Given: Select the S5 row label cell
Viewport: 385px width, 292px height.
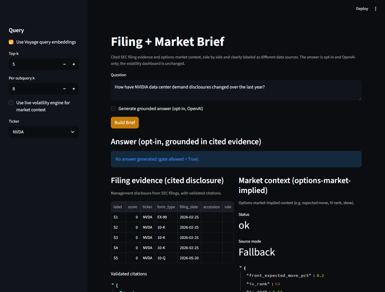Looking at the screenshot, I should (x=118, y=258).
